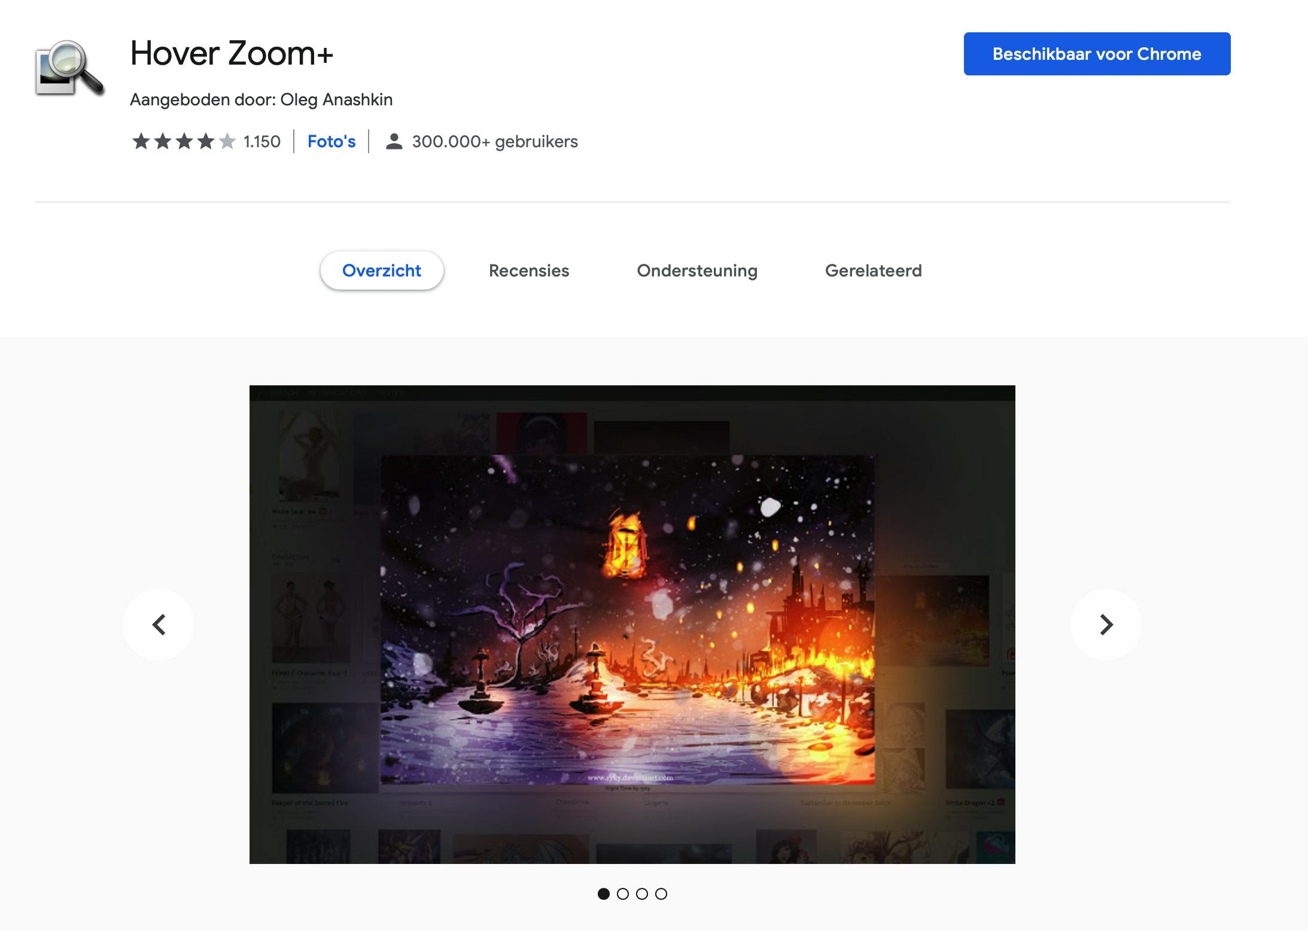Switch to the Recensies tab

(x=529, y=270)
